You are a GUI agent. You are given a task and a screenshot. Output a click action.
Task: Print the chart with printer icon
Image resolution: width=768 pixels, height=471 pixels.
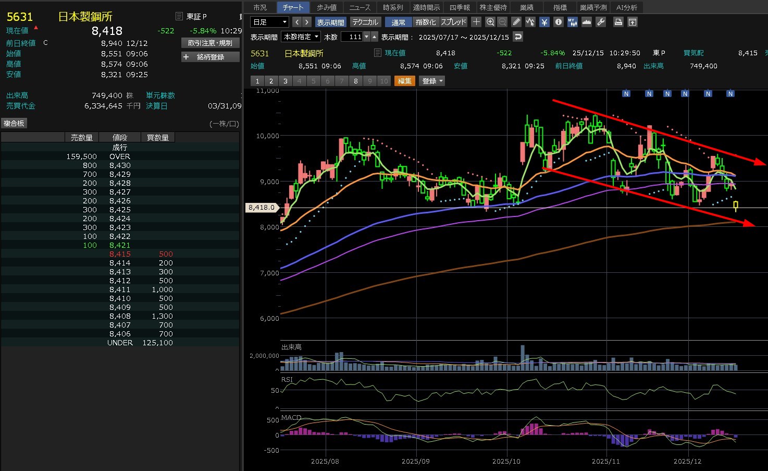click(618, 22)
